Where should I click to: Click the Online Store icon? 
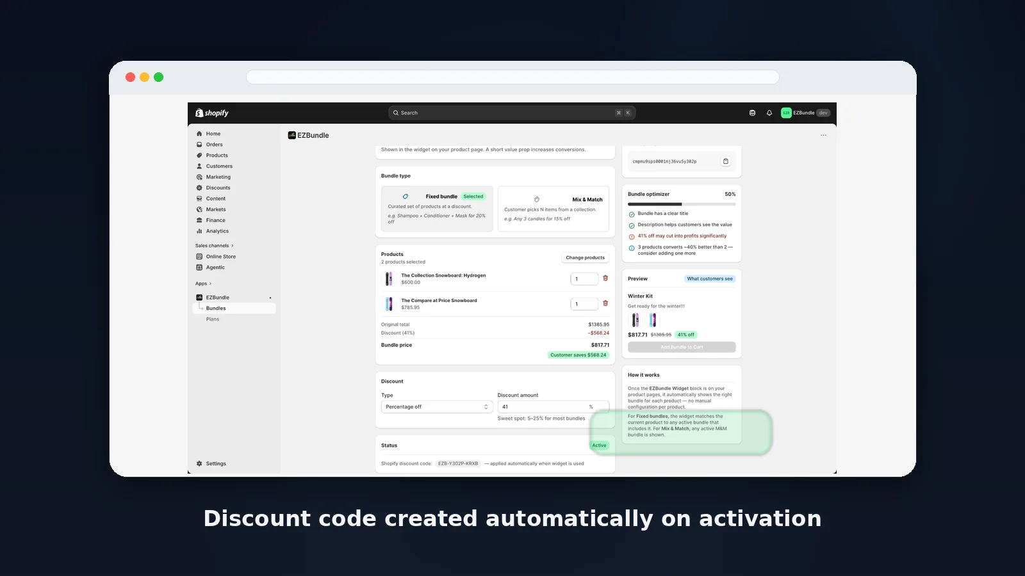tap(199, 257)
